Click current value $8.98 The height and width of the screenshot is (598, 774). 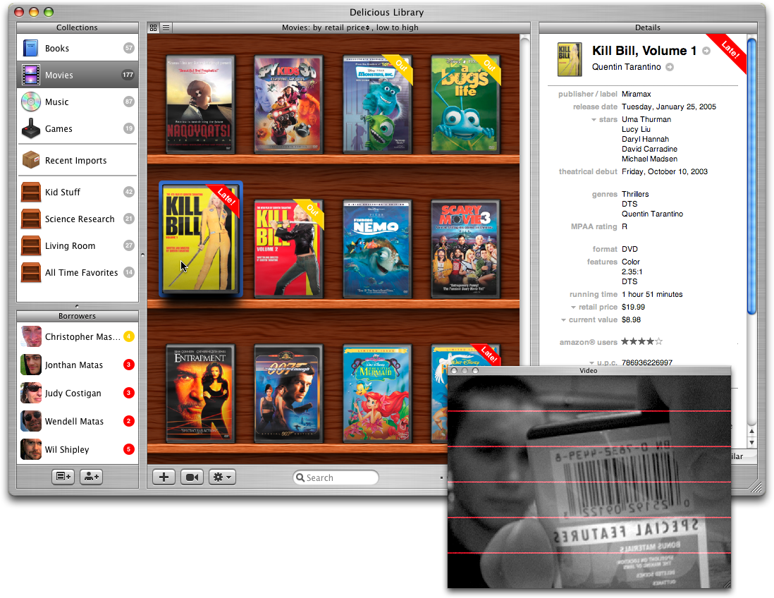coord(632,320)
